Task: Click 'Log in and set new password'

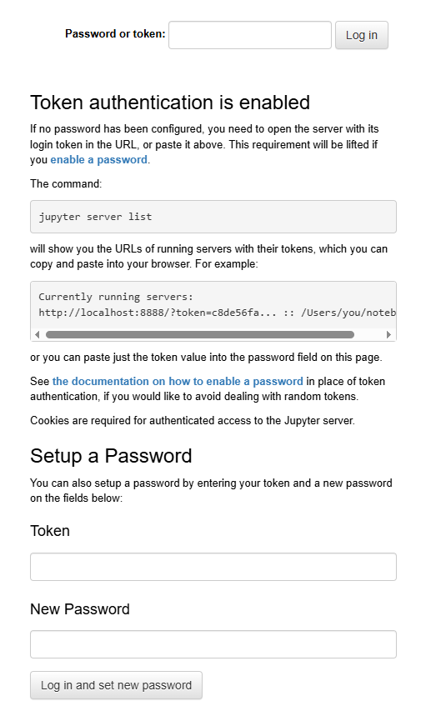Action: click(x=116, y=685)
